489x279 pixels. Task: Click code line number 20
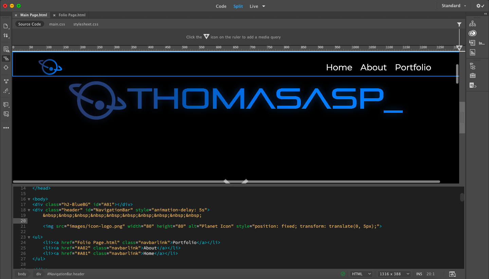click(23, 221)
